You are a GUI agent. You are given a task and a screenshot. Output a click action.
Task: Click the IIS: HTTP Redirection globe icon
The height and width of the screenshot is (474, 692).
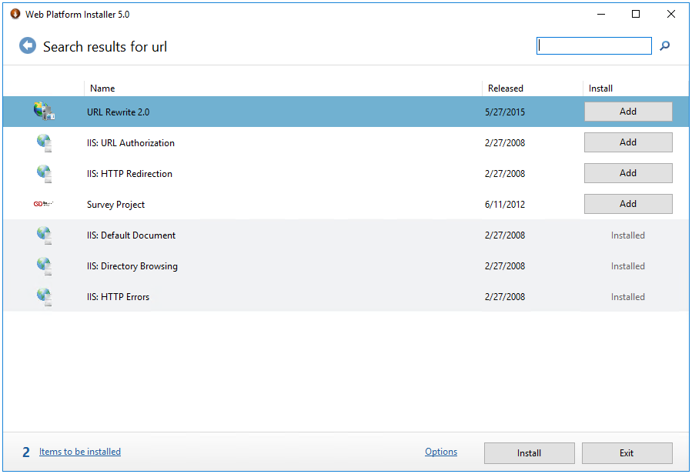pos(44,173)
